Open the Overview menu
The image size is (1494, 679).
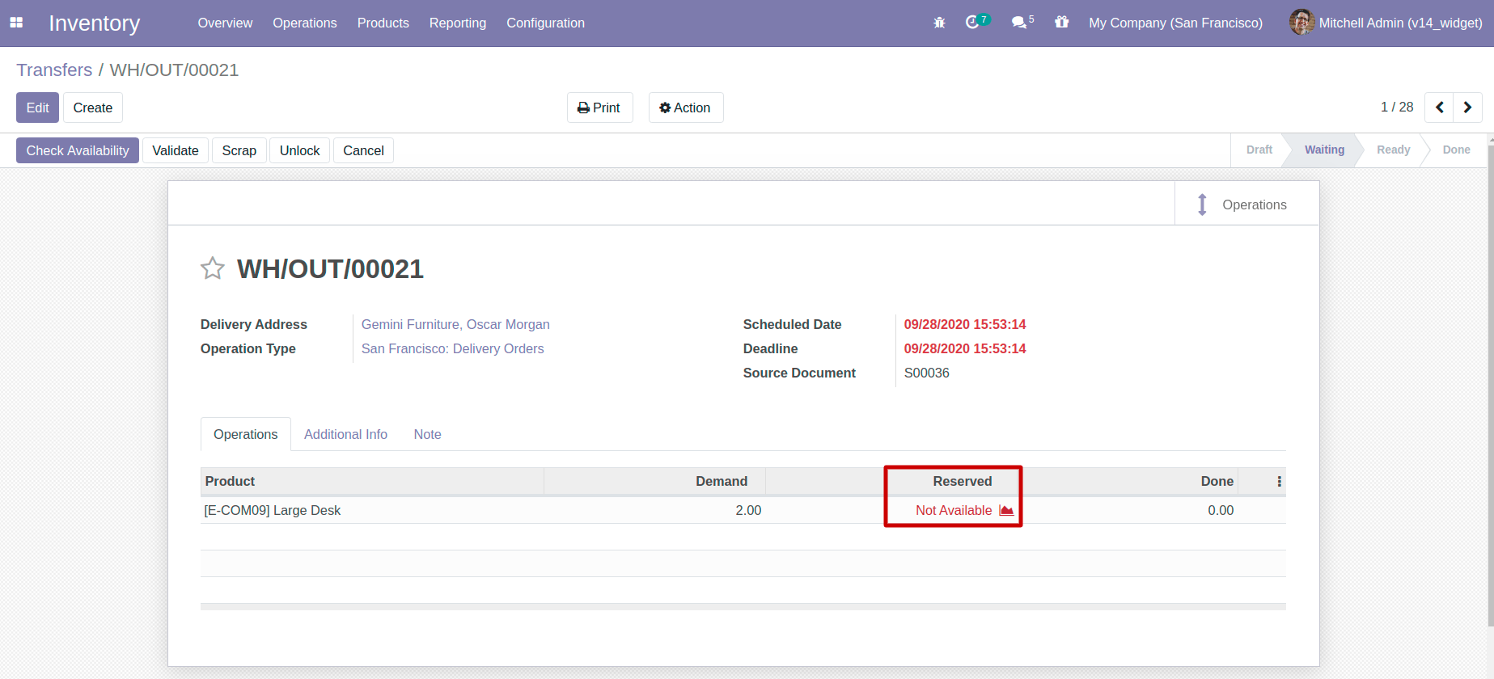tap(225, 23)
